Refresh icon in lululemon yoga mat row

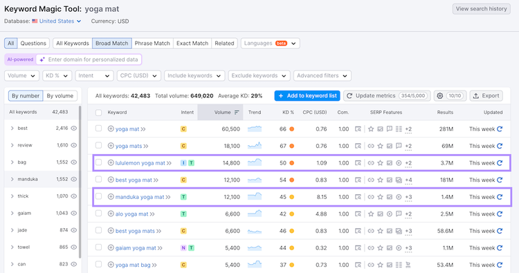[x=500, y=163]
